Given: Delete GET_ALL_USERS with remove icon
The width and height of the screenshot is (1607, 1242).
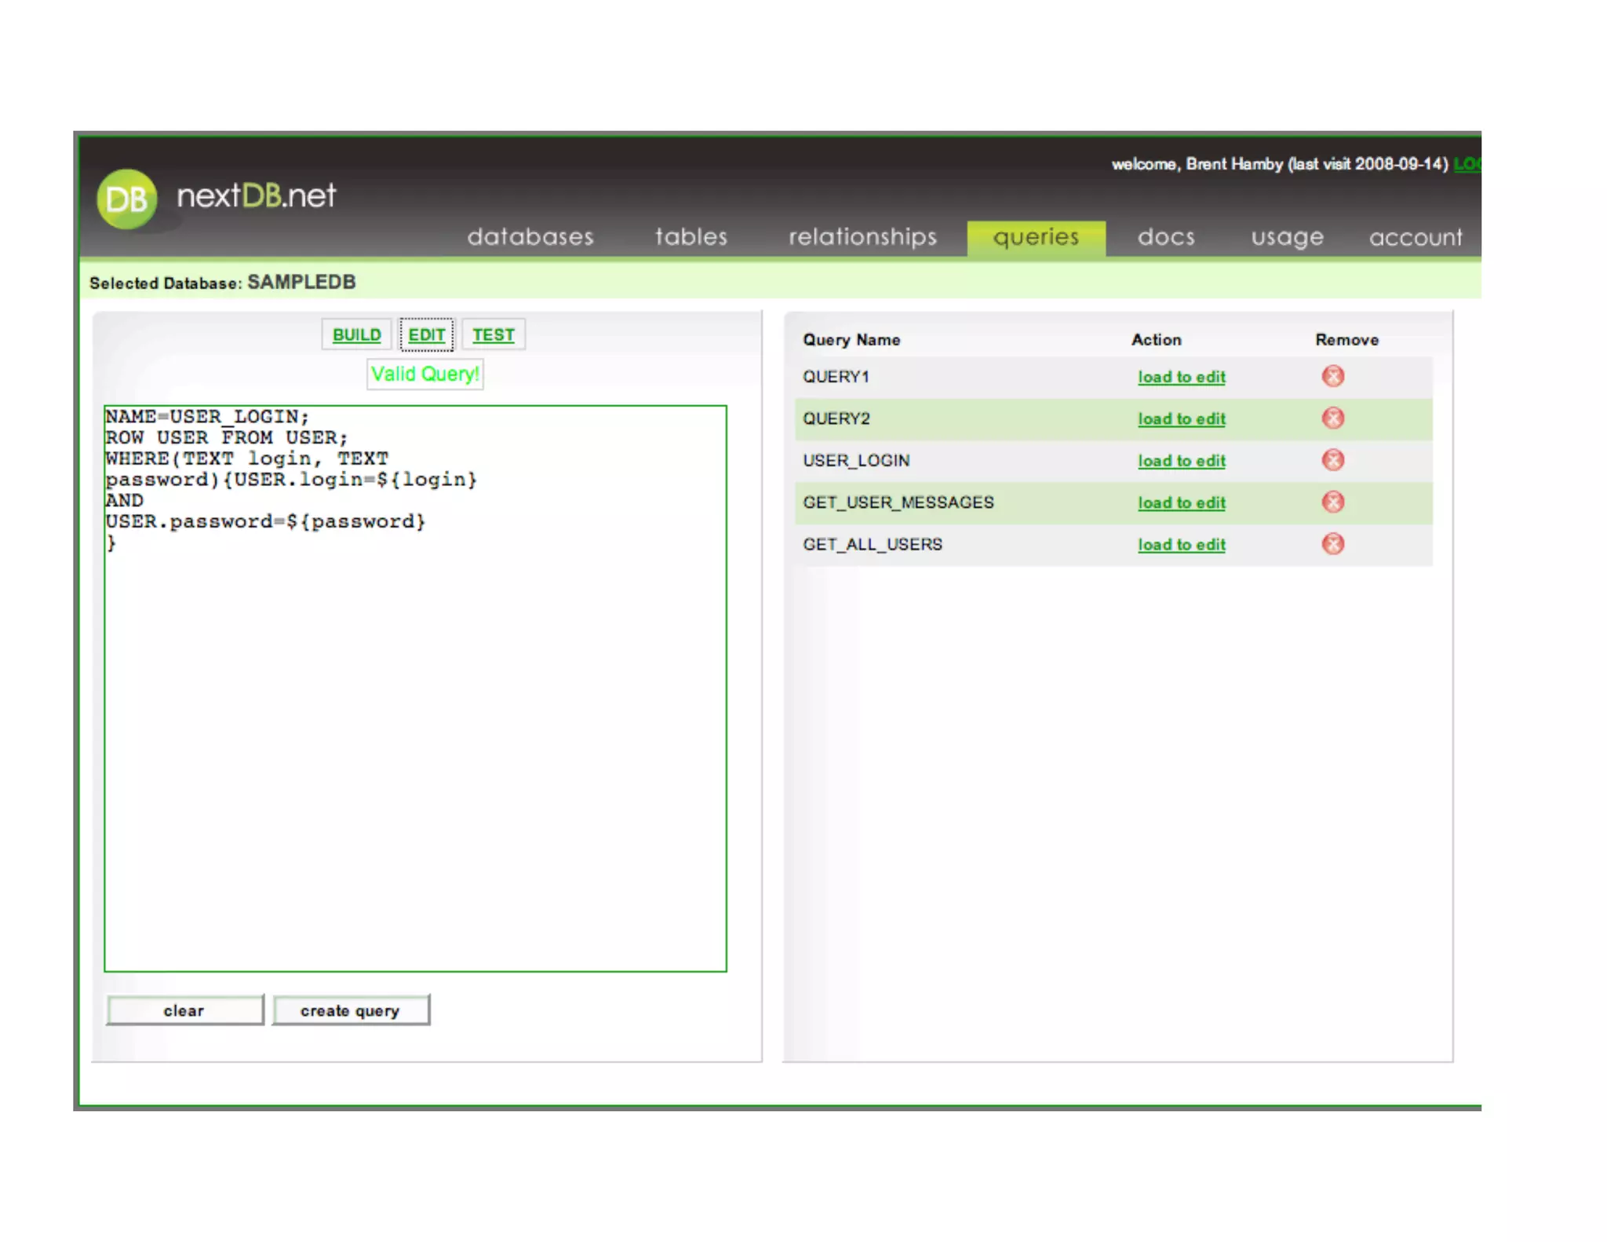Looking at the screenshot, I should pos(1332,543).
